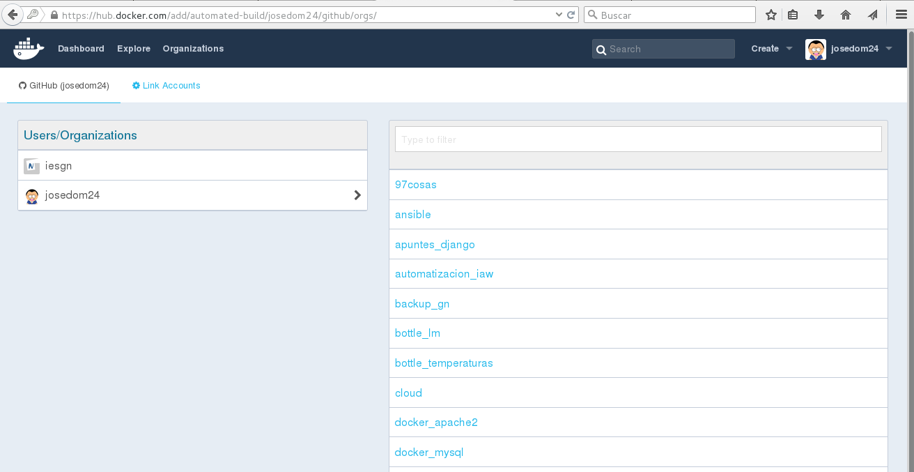
Task: Open the Create dropdown menu
Action: point(771,49)
